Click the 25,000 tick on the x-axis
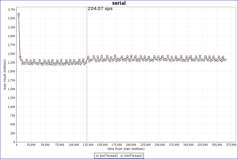The width and height of the screenshot is (238, 159). pos(31,145)
